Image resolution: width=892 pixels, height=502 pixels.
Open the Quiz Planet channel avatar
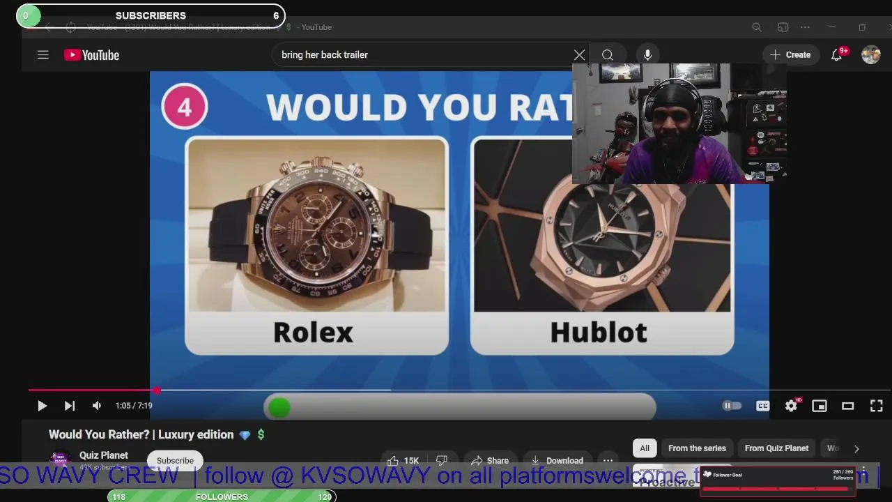coord(61,459)
